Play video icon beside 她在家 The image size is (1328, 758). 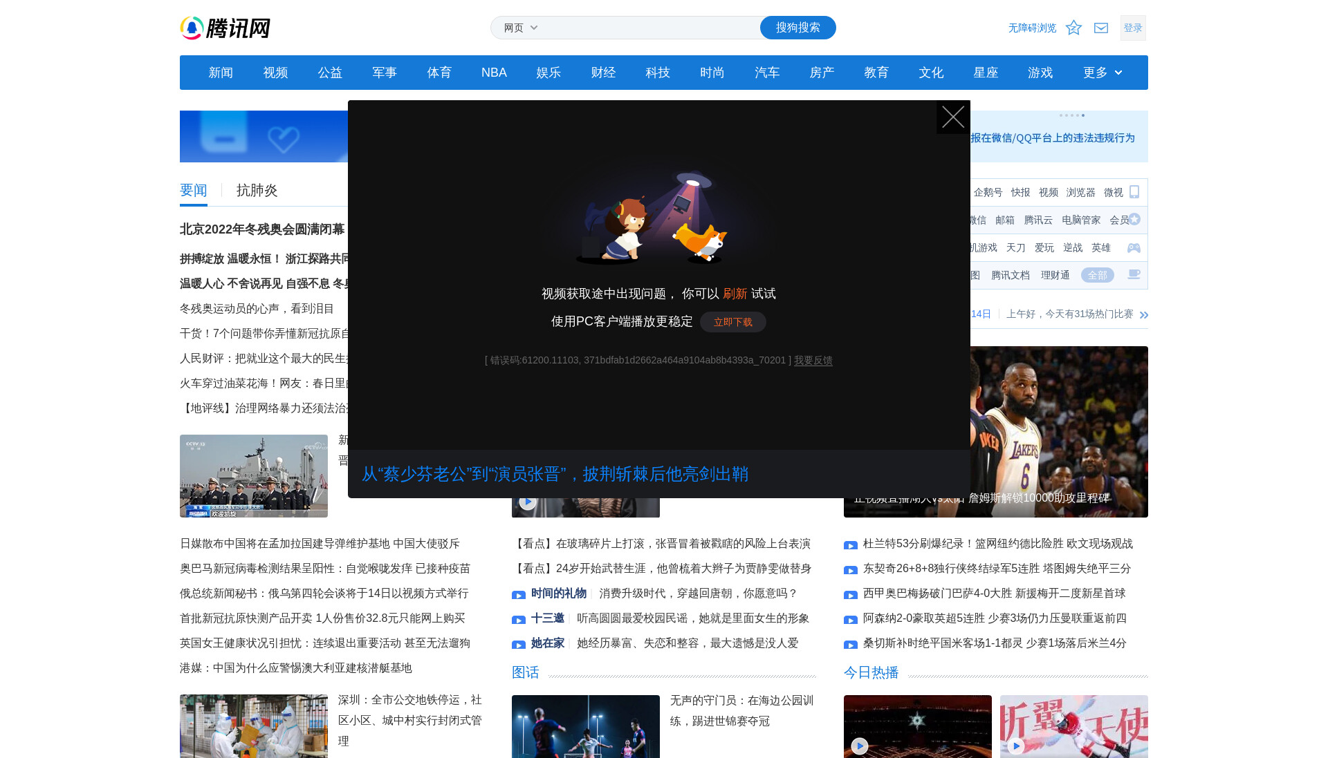click(519, 645)
